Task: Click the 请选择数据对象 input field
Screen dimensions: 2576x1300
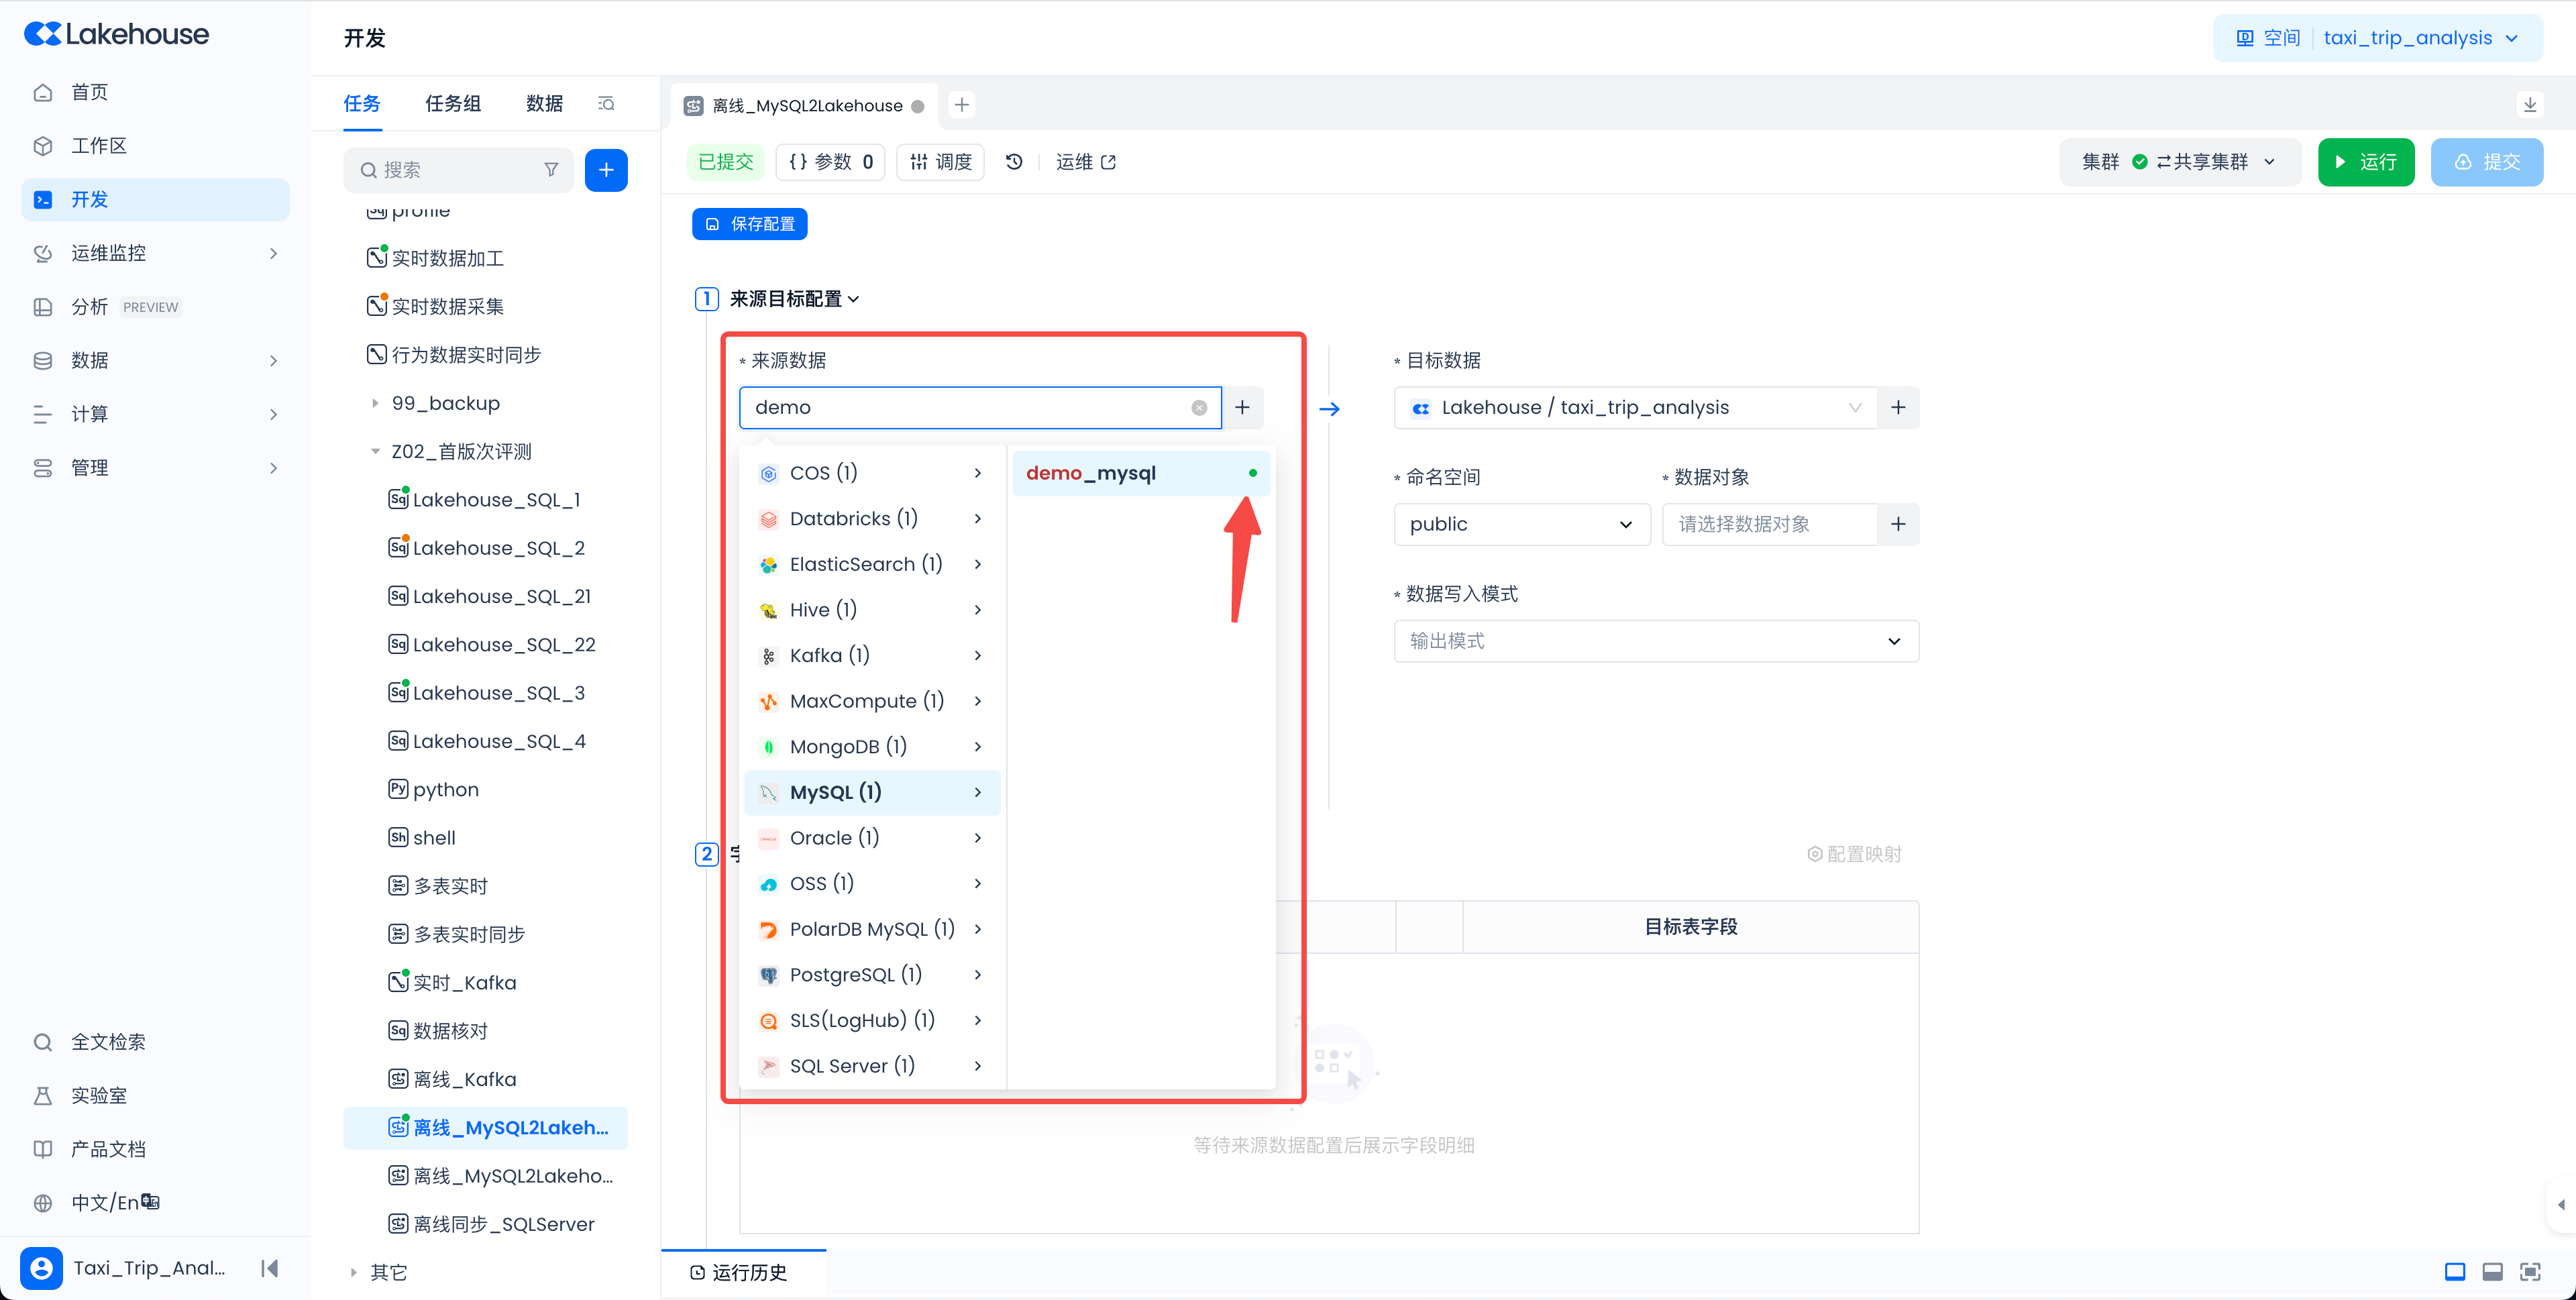Action: (x=1770, y=525)
